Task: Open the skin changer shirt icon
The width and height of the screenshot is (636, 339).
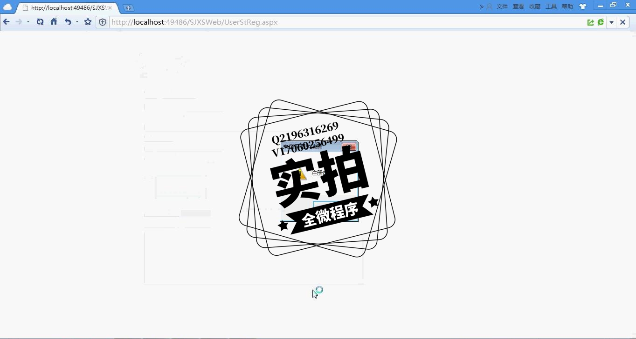Action: point(583,7)
